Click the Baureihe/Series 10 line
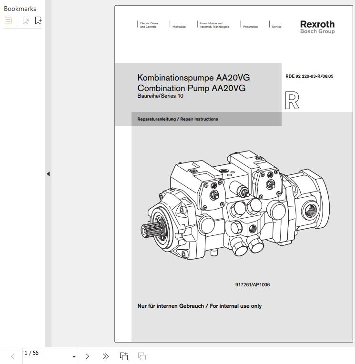The image size is (355, 364). click(x=160, y=96)
